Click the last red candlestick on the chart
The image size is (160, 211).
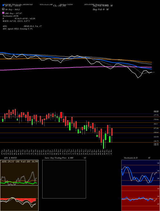[112, 132]
